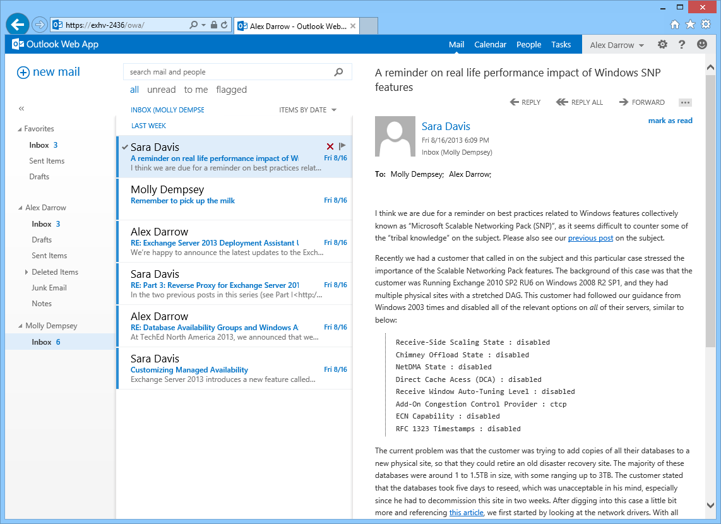
Task: Open the previous post hyperlink
Action: tap(590, 238)
